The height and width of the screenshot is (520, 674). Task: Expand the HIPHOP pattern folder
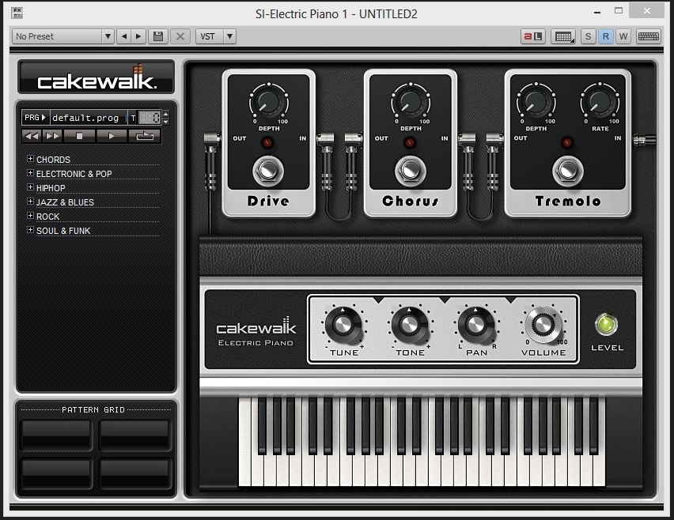30,187
